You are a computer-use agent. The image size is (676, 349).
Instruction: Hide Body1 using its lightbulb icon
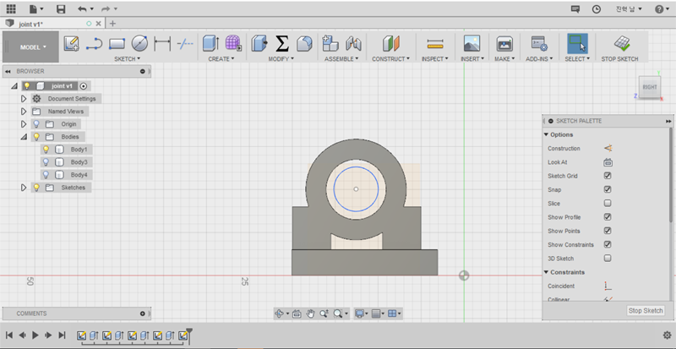pyautogui.click(x=46, y=150)
